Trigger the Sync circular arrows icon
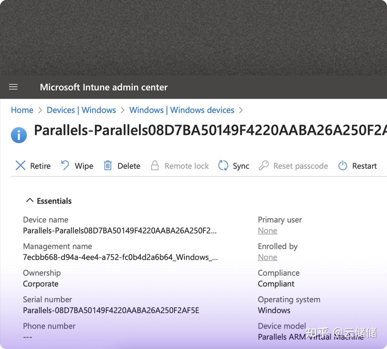The height and width of the screenshot is (349, 387). pyautogui.click(x=223, y=166)
